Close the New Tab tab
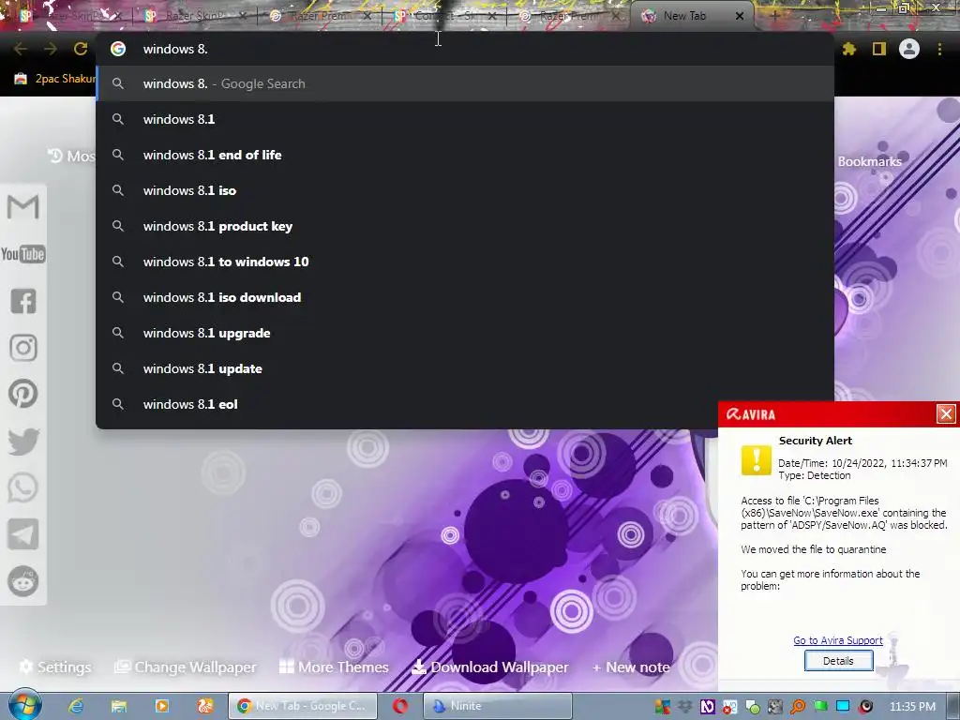The width and height of the screenshot is (960, 720). (740, 16)
